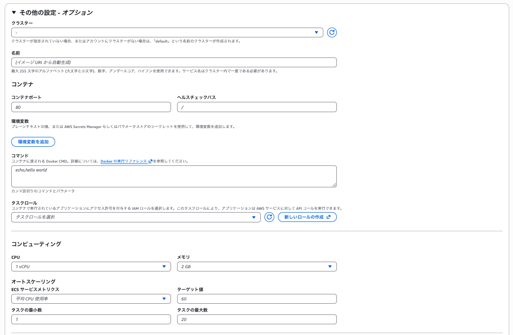The image size is (513, 335).
Task: Open the メモリ dropdown showing 2 GB
Action: tap(256, 266)
